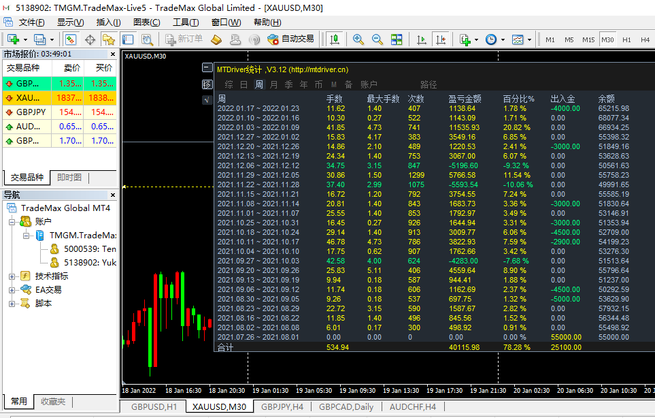The width and height of the screenshot is (655, 418).
Task: Select the H1 timeframe
Action: point(626,39)
